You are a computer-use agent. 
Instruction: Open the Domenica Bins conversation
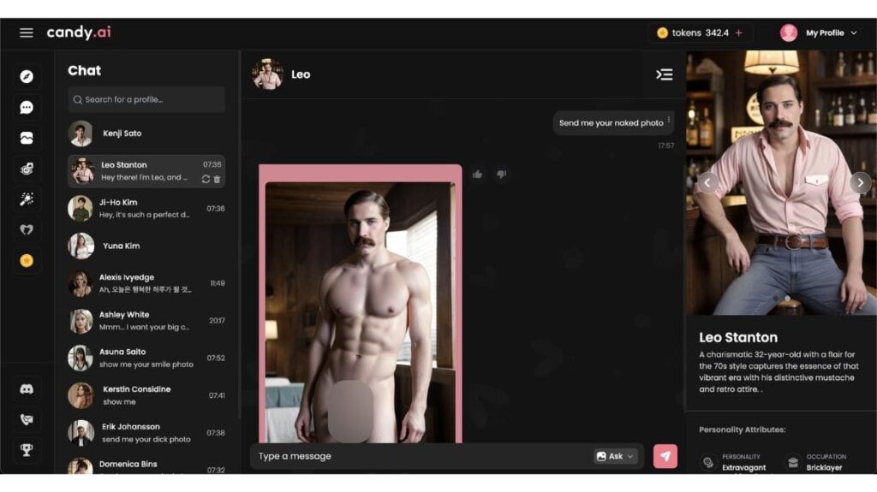pos(146,465)
